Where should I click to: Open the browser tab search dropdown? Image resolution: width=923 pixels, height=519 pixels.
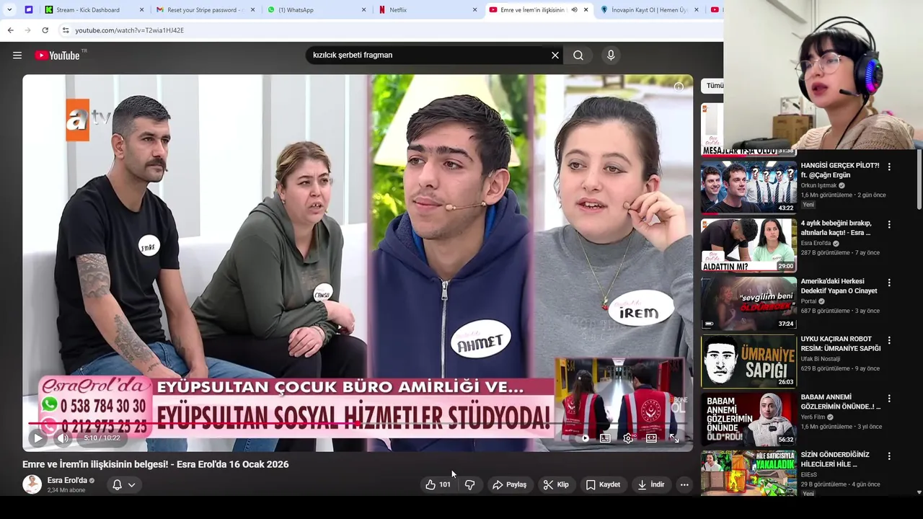click(x=9, y=10)
